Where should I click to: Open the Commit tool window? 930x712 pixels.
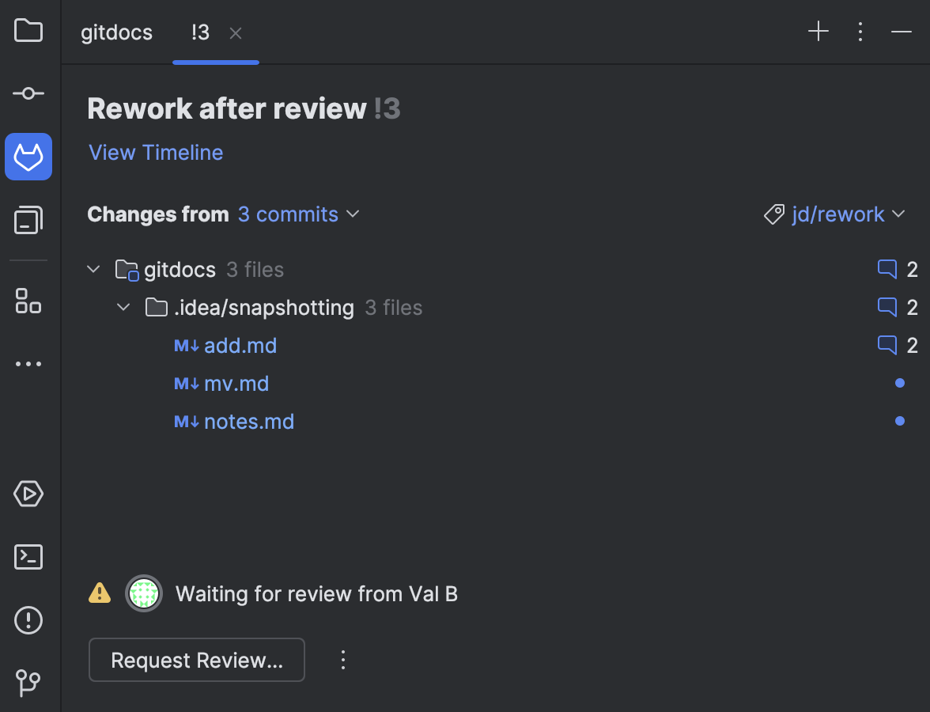pyautogui.click(x=28, y=93)
